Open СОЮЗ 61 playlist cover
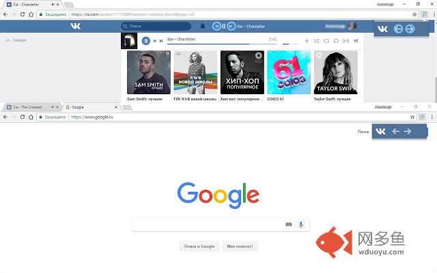This screenshot has height=273, width=437. pyautogui.click(x=289, y=72)
